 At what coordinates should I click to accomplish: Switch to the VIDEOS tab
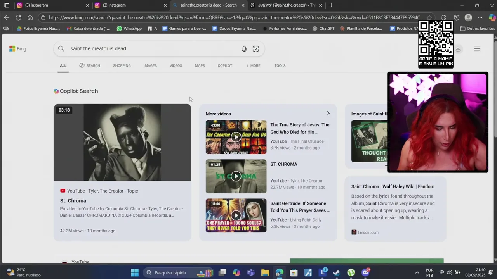[x=176, y=65]
